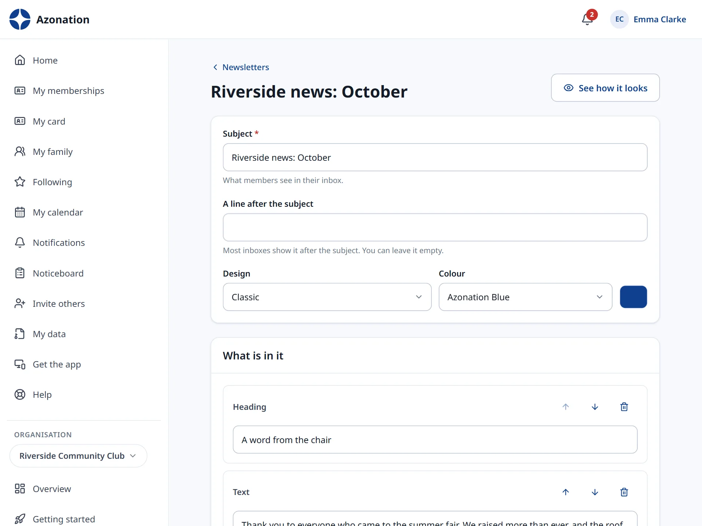Delete the Text block with trash icon
702x526 pixels.
624,492
